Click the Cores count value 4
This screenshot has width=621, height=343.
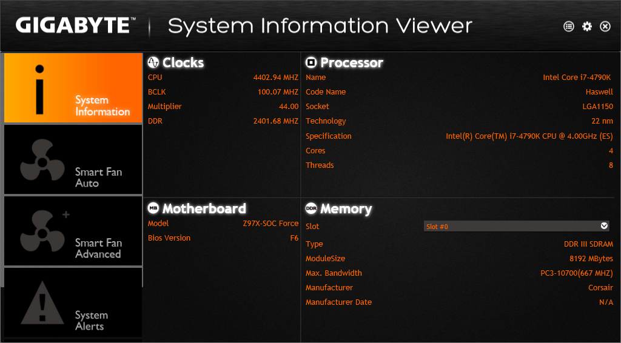[x=611, y=151]
